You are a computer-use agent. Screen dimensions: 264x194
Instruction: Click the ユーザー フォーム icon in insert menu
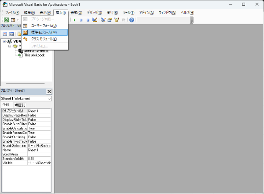point(25,26)
